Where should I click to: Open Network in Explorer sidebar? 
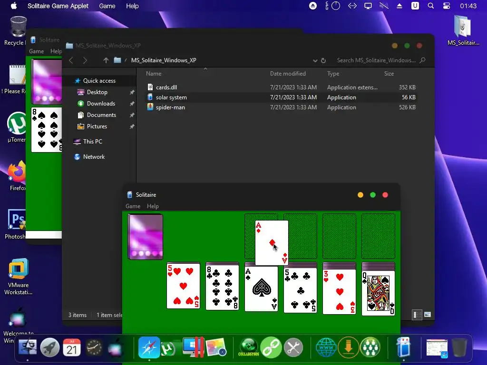[94, 157]
